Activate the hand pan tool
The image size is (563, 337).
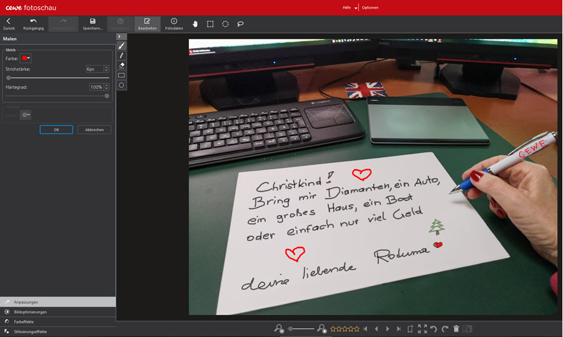click(195, 24)
